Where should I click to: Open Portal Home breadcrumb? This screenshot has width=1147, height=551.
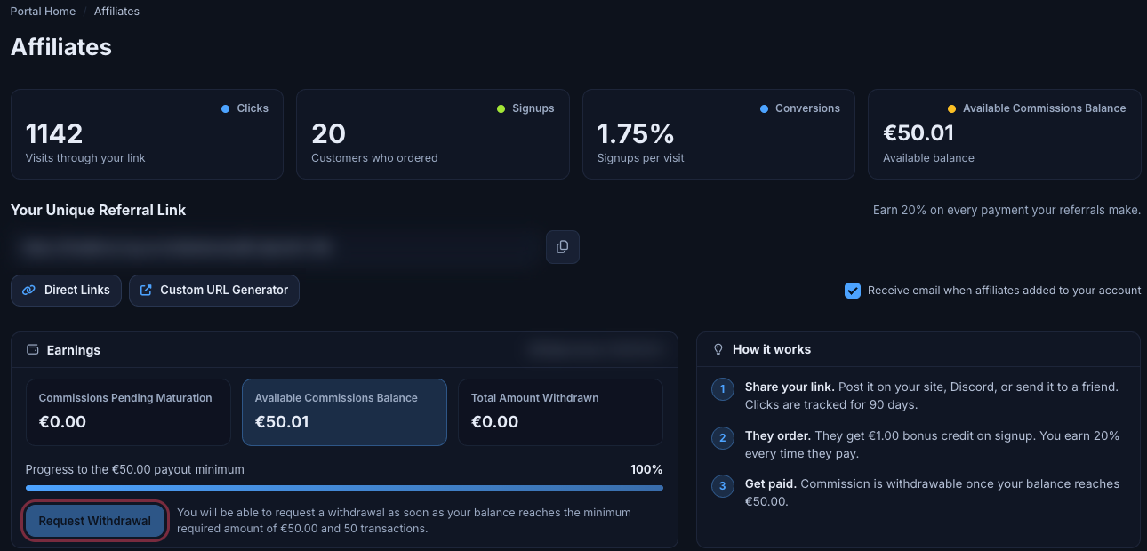pyautogui.click(x=41, y=12)
